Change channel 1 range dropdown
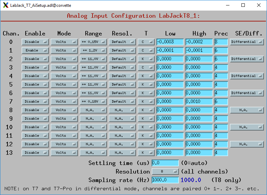The image size is (267, 195). click(x=93, y=50)
